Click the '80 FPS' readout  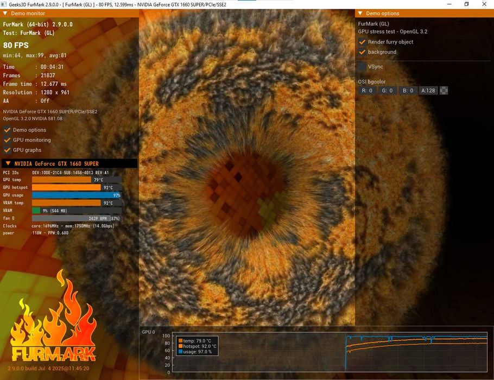pyautogui.click(x=16, y=46)
